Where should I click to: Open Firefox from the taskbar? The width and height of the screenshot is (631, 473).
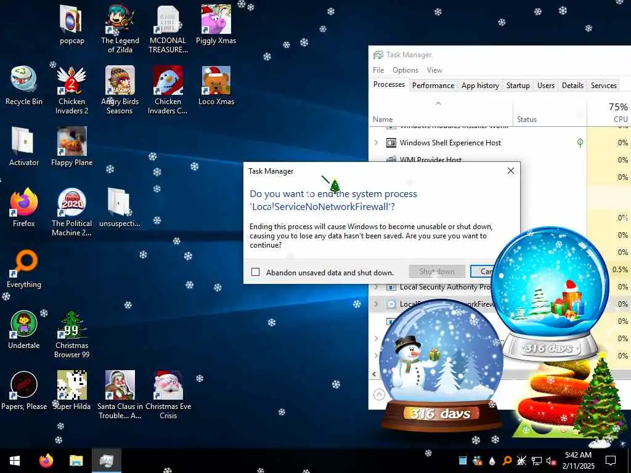pos(46,460)
